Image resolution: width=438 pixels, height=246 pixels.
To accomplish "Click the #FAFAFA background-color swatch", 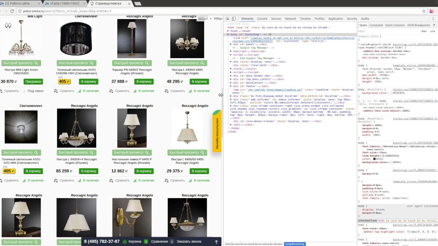I will (x=391, y=93).
